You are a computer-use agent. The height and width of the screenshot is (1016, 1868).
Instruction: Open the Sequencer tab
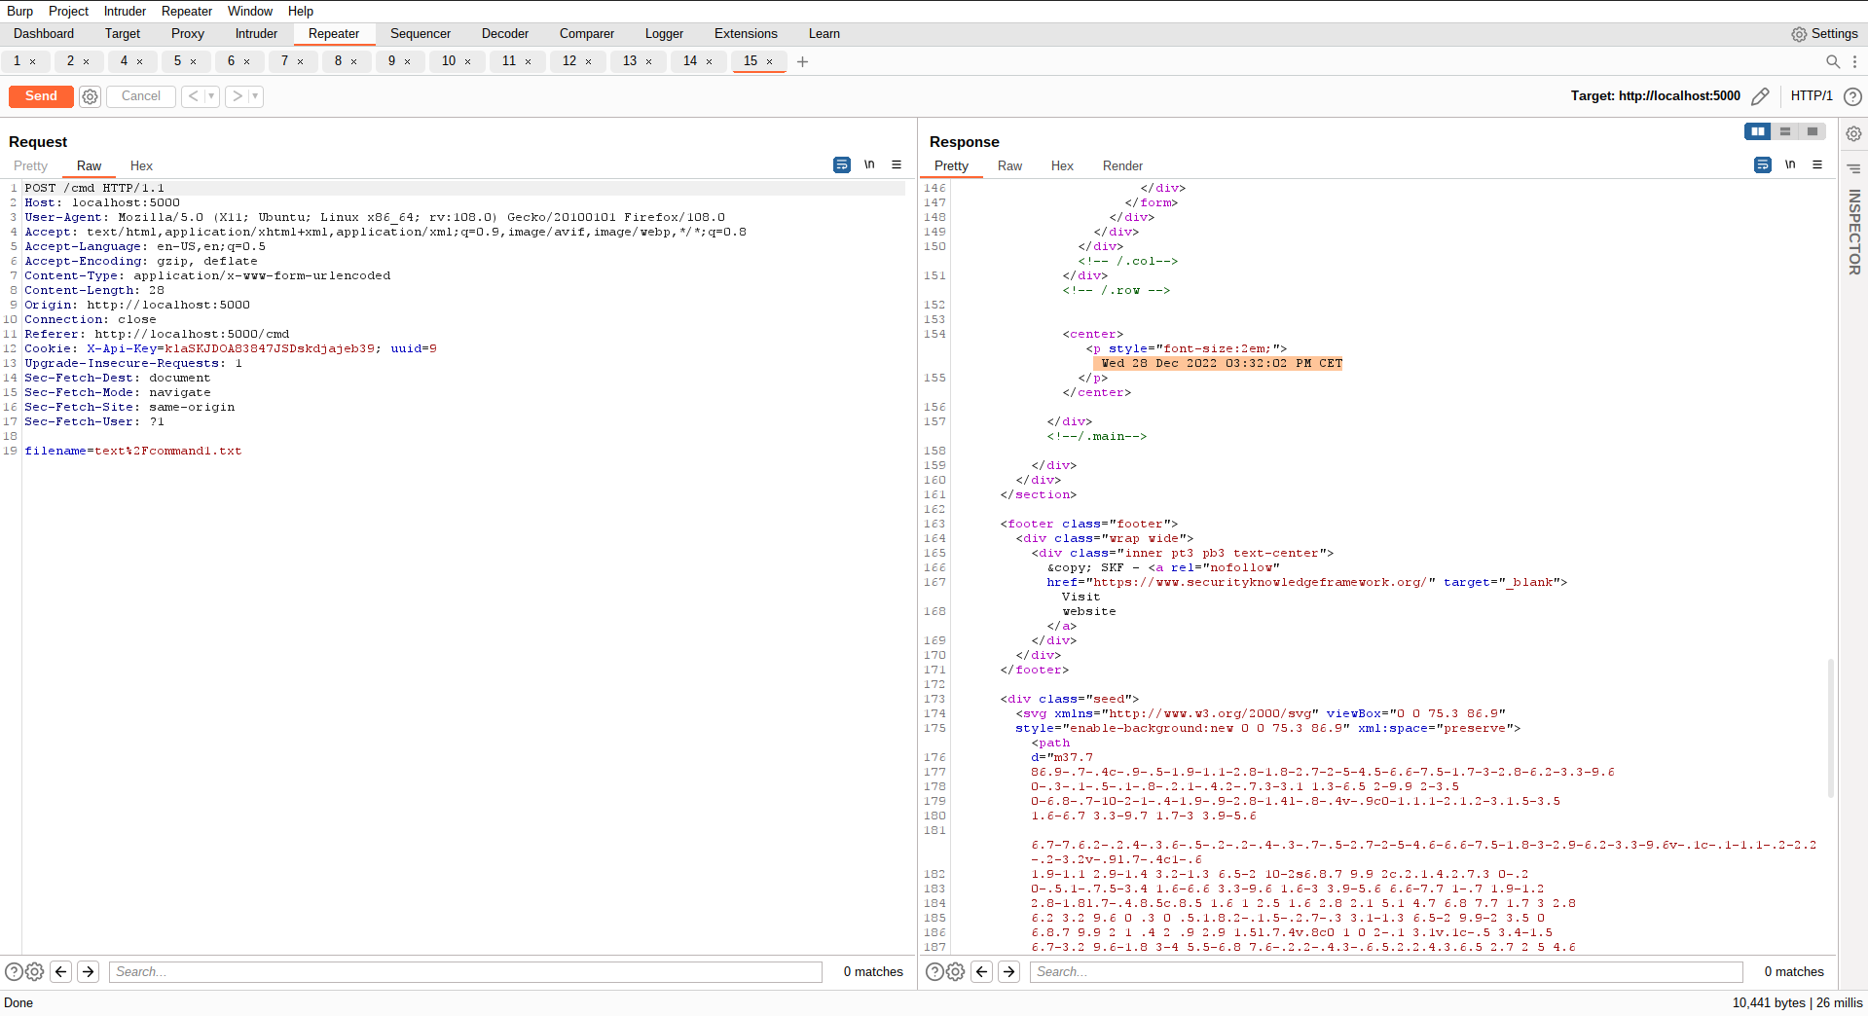421,34
